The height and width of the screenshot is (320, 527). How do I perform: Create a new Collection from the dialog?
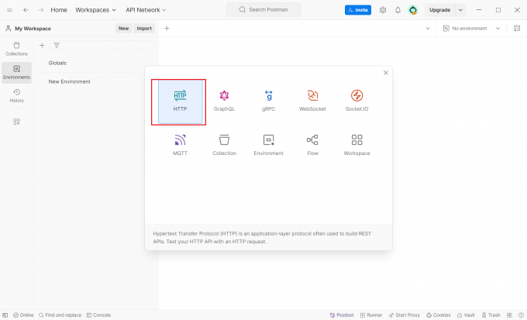(x=224, y=146)
